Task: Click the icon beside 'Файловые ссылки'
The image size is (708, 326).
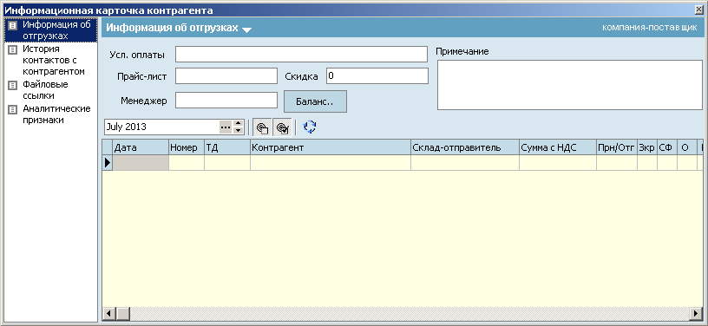Action: 13,85
